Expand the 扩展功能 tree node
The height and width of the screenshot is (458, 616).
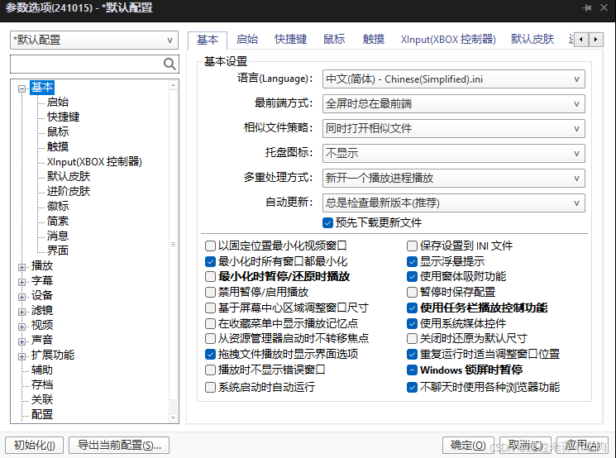[x=22, y=356]
